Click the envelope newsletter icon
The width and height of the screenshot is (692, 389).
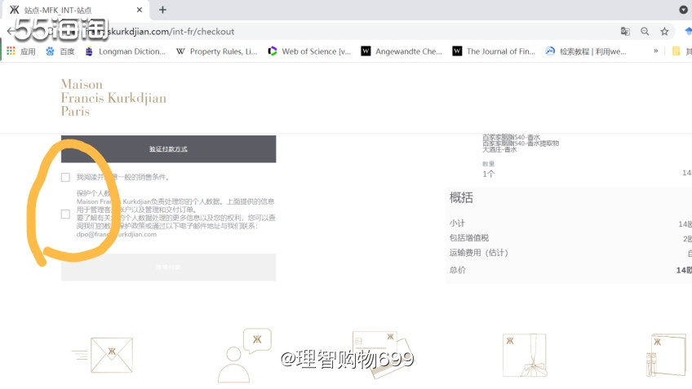pos(104,355)
